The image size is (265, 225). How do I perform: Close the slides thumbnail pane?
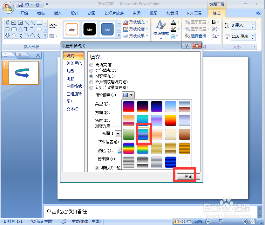pyautogui.click(x=38, y=55)
